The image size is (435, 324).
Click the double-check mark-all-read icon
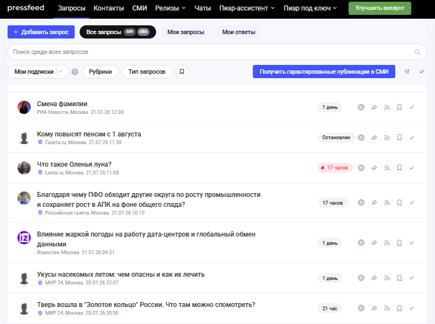421,72
